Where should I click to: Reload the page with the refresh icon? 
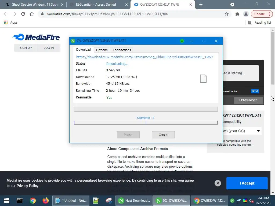pos(23,14)
